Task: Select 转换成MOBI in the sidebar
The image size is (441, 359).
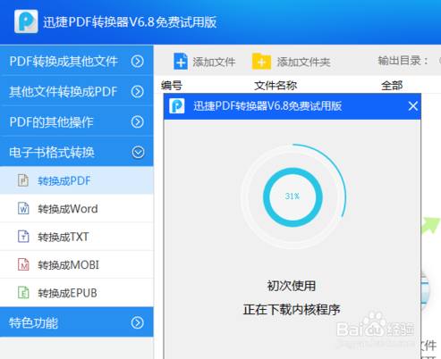Action: (77, 264)
